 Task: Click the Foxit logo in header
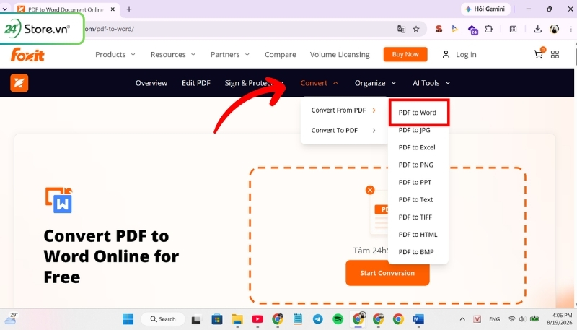[27, 55]
